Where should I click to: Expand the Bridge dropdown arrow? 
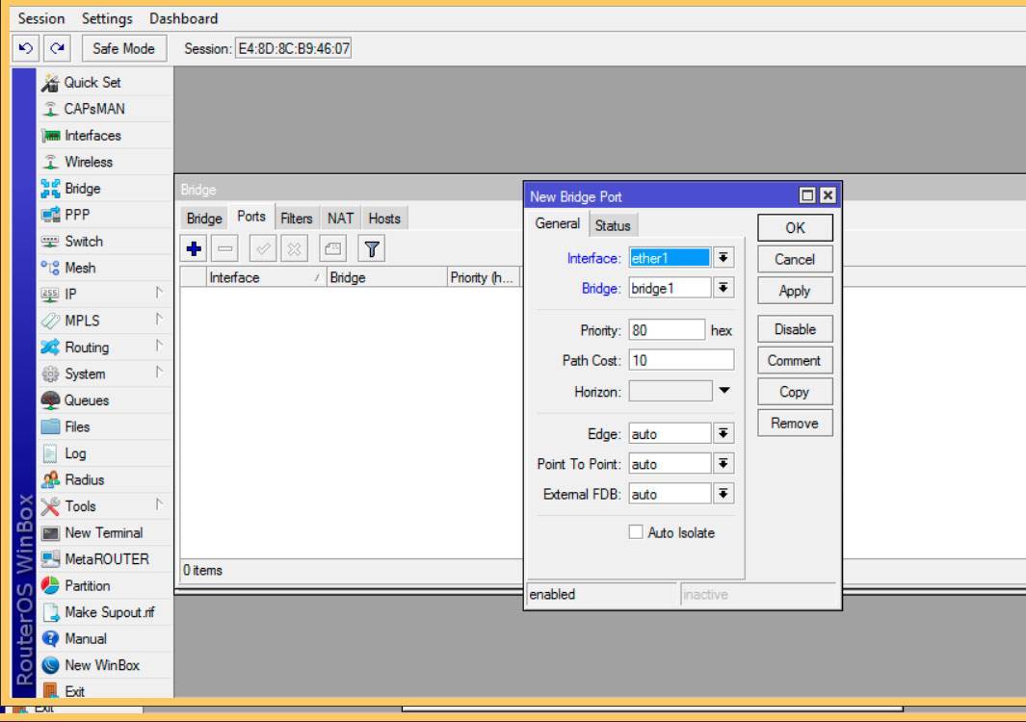tap(723, 288)
